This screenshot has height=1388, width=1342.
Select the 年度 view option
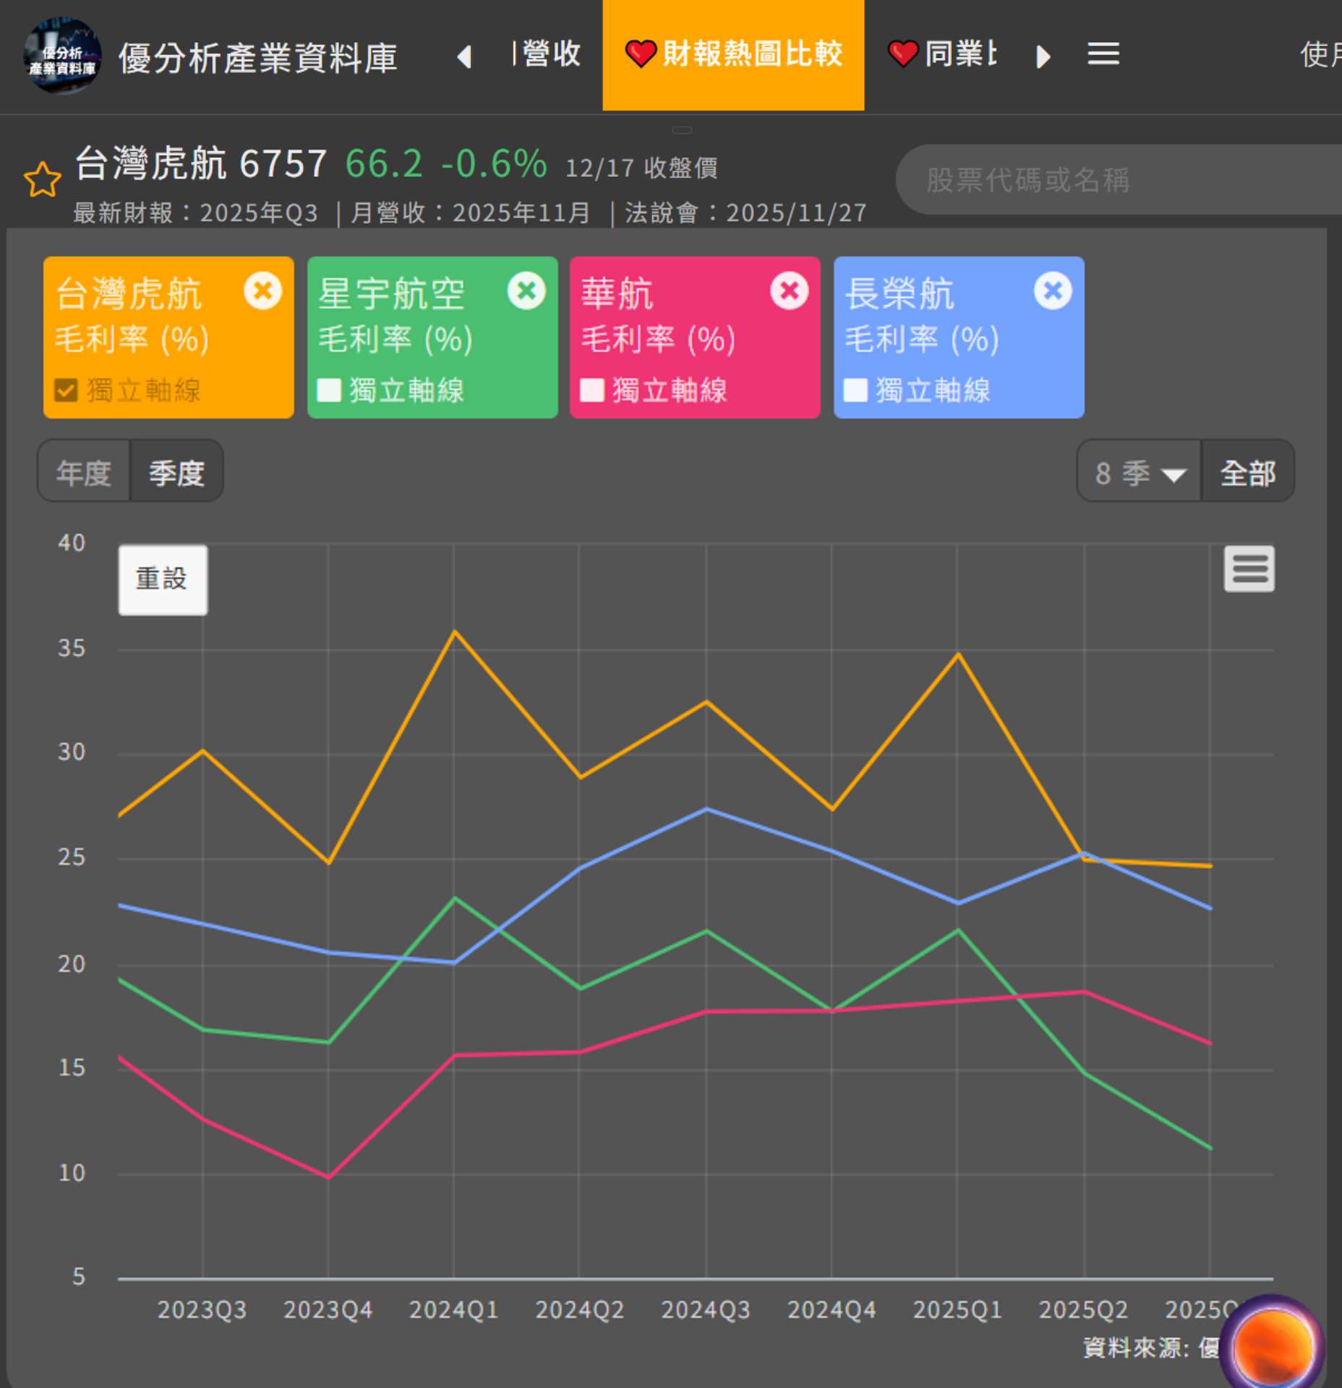tap(84, 474)
